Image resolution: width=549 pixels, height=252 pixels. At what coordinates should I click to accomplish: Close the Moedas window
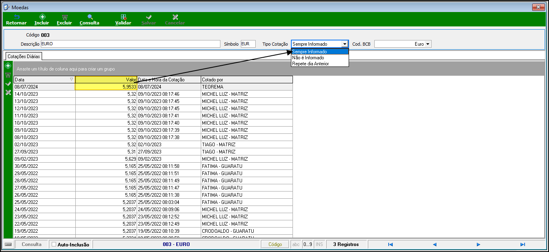(x=537, y=7)
